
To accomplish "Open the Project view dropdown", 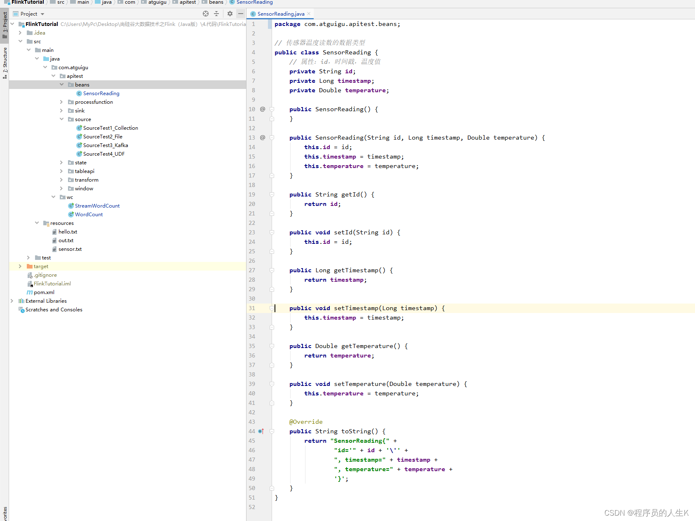I will tap(42, 14).
